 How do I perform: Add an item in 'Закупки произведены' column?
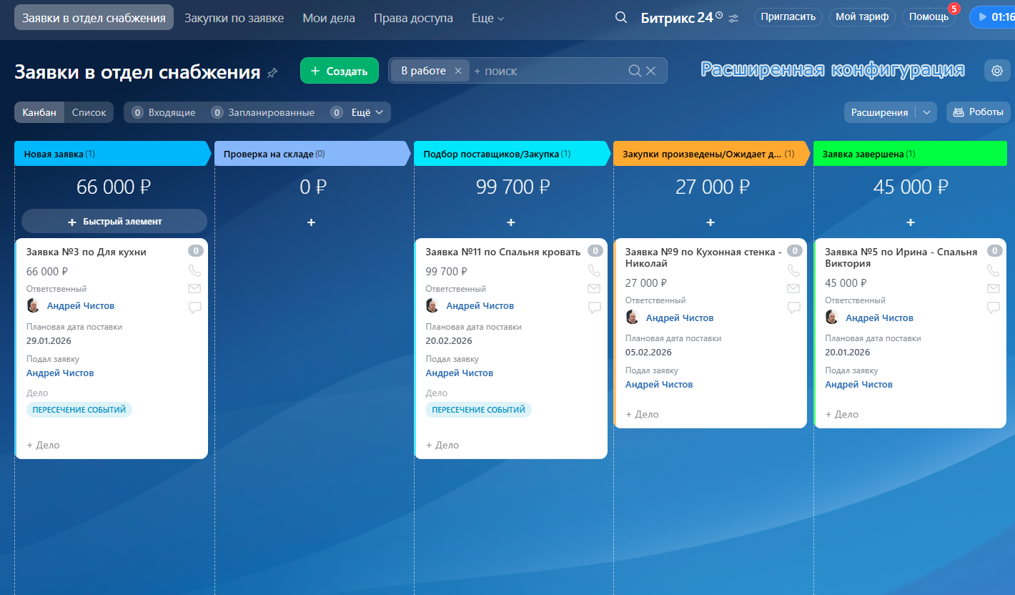[710, 222]
